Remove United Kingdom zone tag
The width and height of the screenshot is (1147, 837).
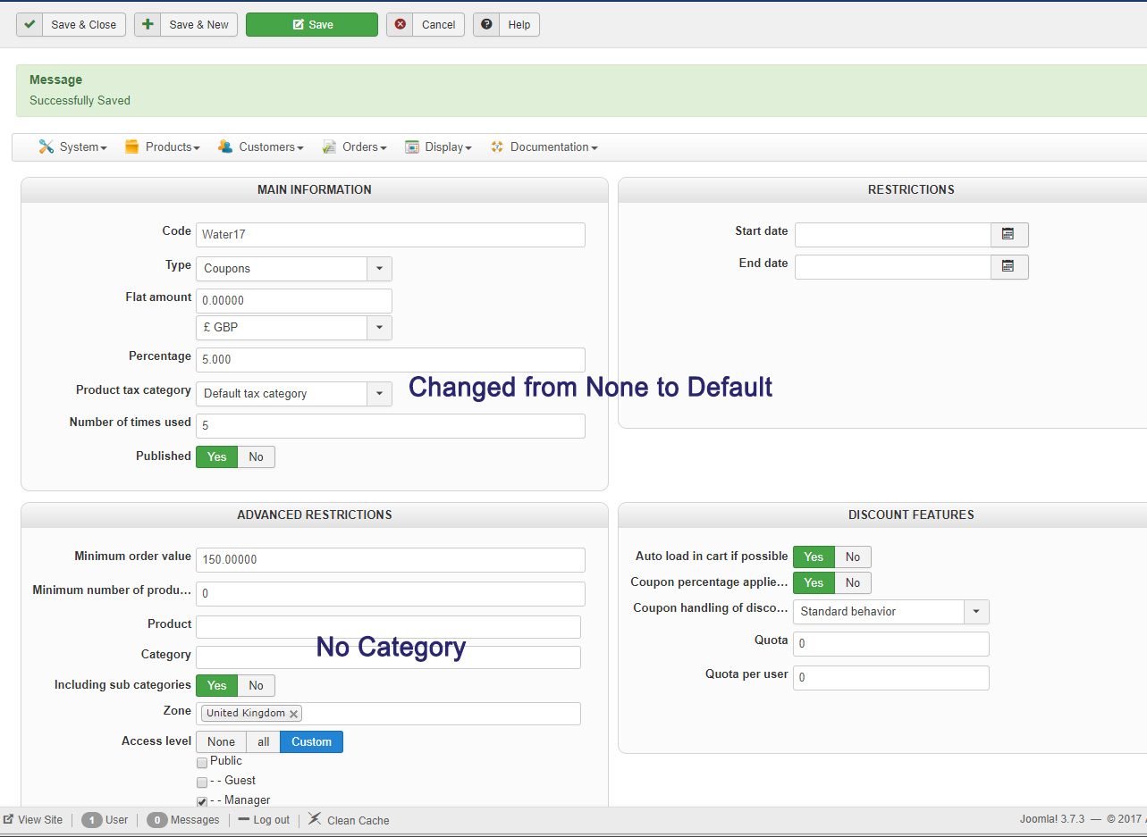[x=293, y=714]
